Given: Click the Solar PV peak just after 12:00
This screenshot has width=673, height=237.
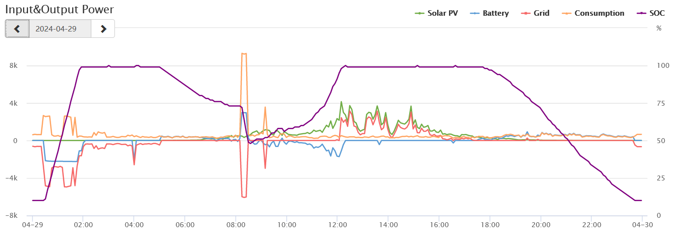Looking at the screenshot, I should 341,102.
